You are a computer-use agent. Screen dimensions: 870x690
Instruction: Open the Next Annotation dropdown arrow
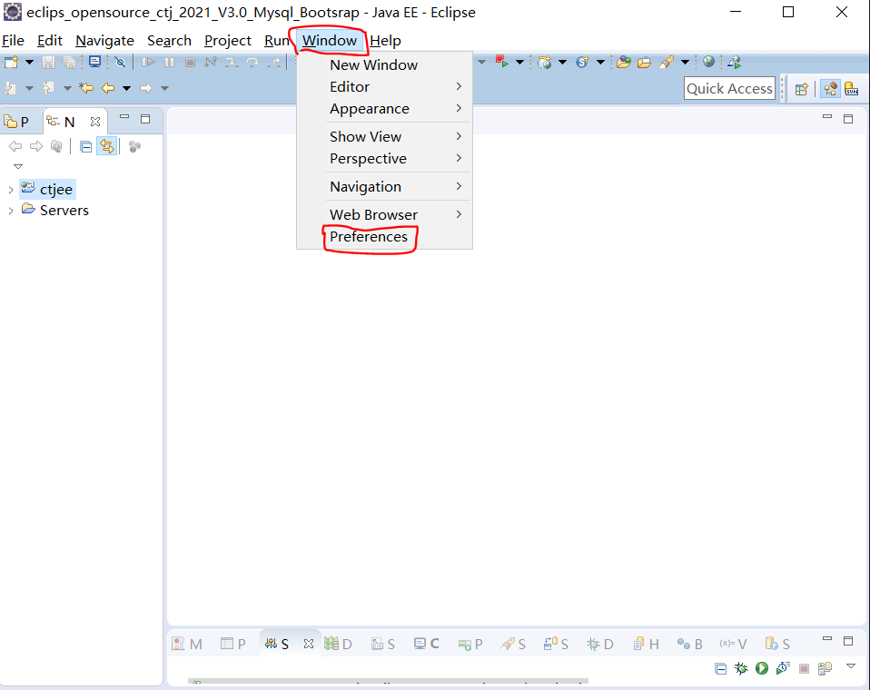click(29, 88)
